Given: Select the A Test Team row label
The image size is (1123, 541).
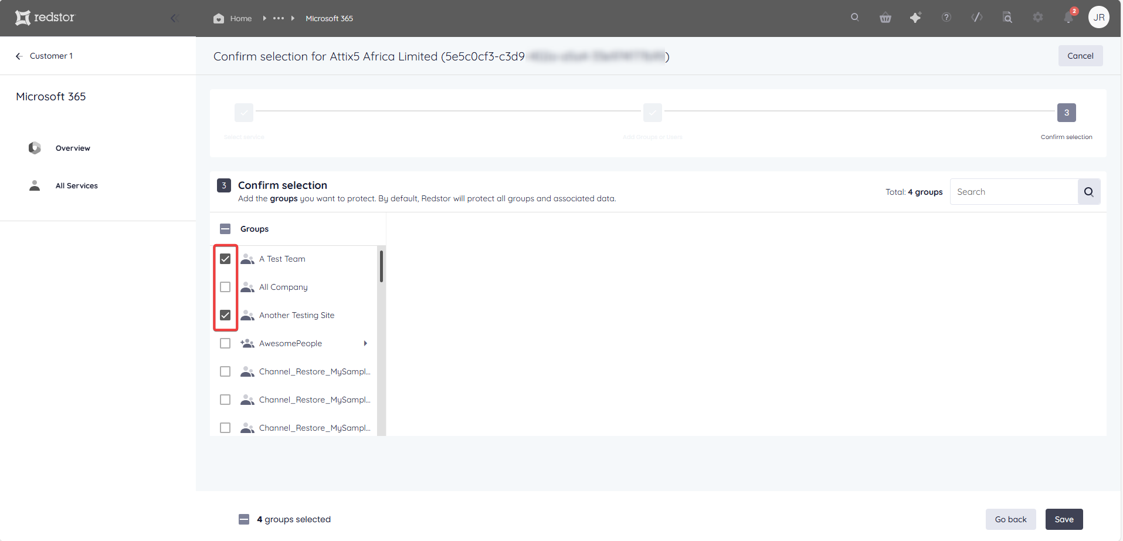Looking at the screenshot, I should (x=282, y=259).
